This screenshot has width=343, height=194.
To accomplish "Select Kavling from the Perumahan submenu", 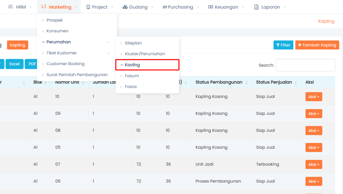I will 132,65.
